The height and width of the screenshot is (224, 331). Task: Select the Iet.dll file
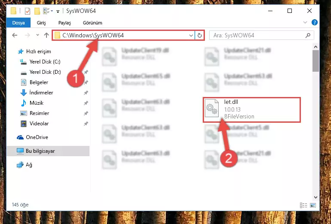(x=252, y=110)
